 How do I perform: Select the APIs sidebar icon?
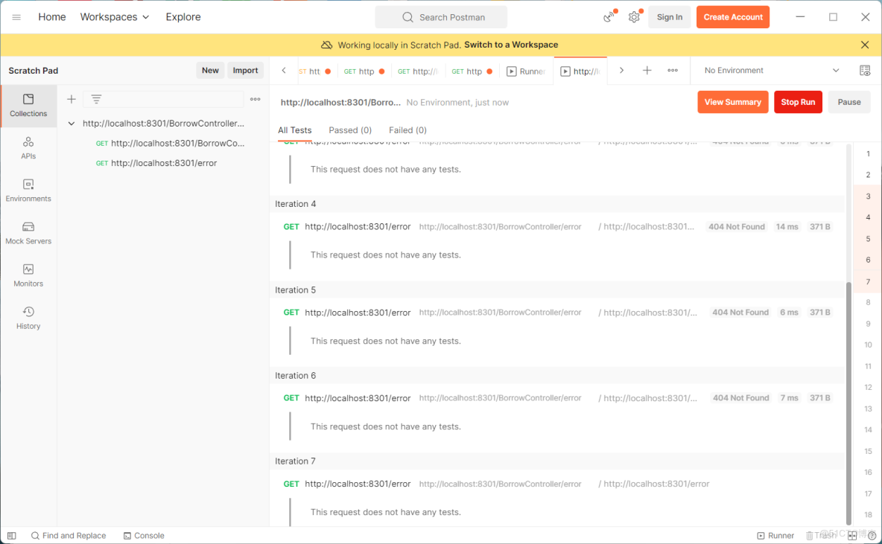click(28, 148)
